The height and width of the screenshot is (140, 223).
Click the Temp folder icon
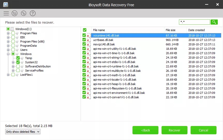tap(22, 58)
